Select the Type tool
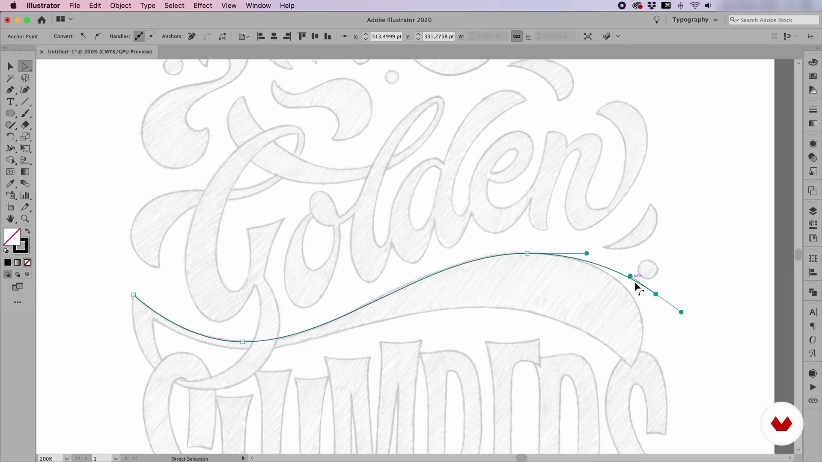The height and width of the screenshot is (462, 822). pyautogui.click(x=10, y=102)
